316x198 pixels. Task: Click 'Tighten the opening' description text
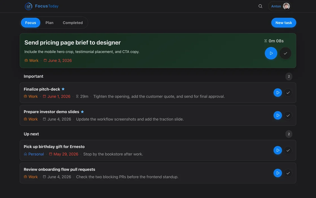159,96
